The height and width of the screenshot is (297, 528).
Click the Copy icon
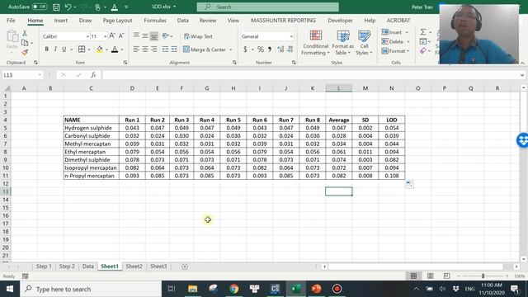point(25,43)
